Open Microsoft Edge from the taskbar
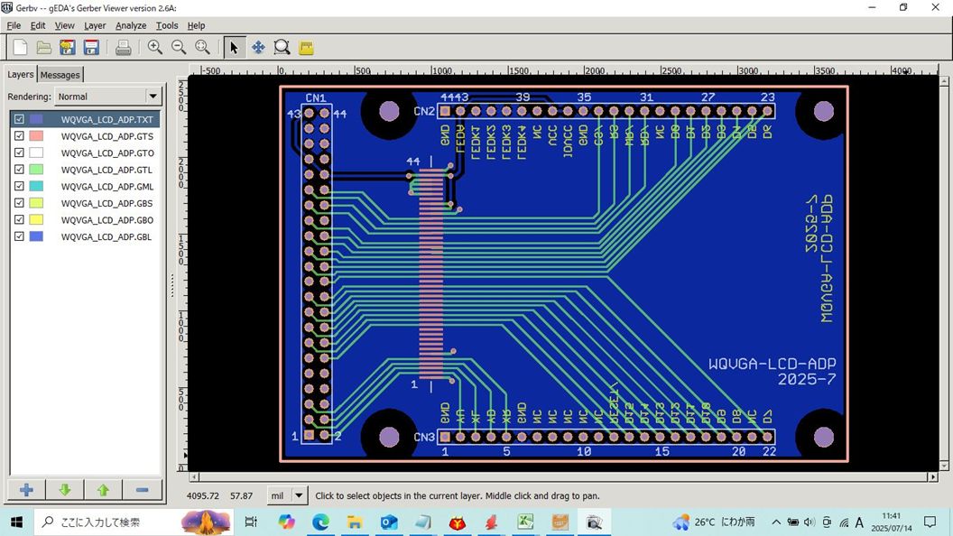The image size is (953, 536). tap(321, 522)
